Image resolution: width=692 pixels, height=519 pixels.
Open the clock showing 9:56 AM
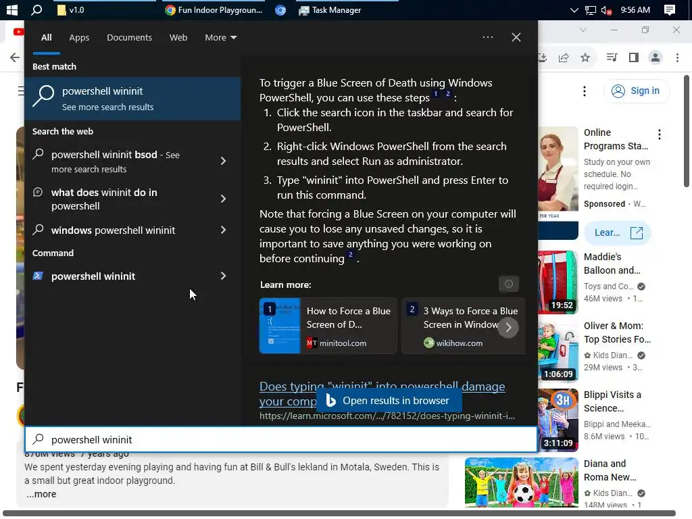[x=635, y=9]
